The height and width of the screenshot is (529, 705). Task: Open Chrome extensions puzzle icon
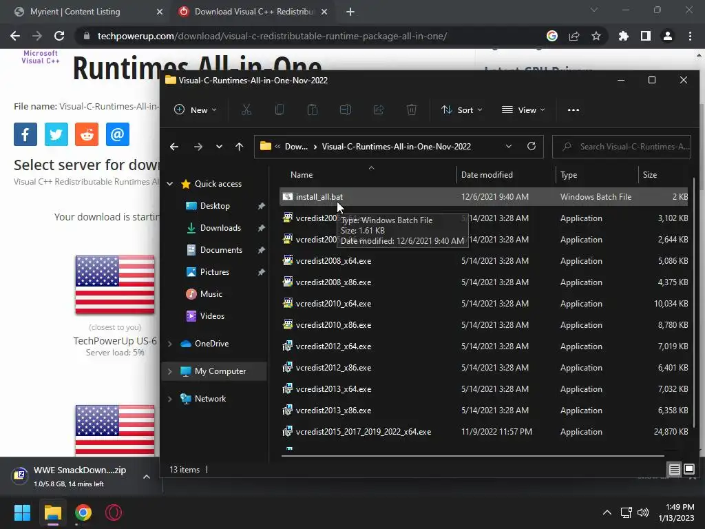click(x=623, y=36)
